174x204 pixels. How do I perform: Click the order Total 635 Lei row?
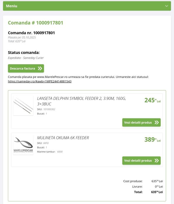[x=149, y=192]
